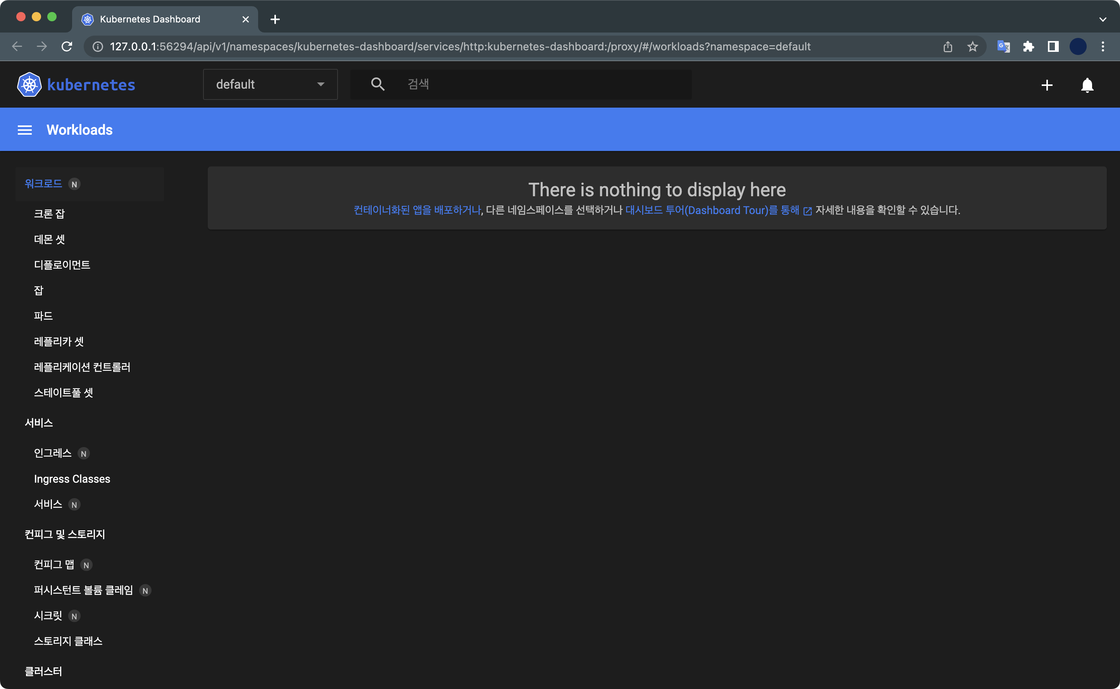Click the Kubernetes logo icon

tap(29, 84)
